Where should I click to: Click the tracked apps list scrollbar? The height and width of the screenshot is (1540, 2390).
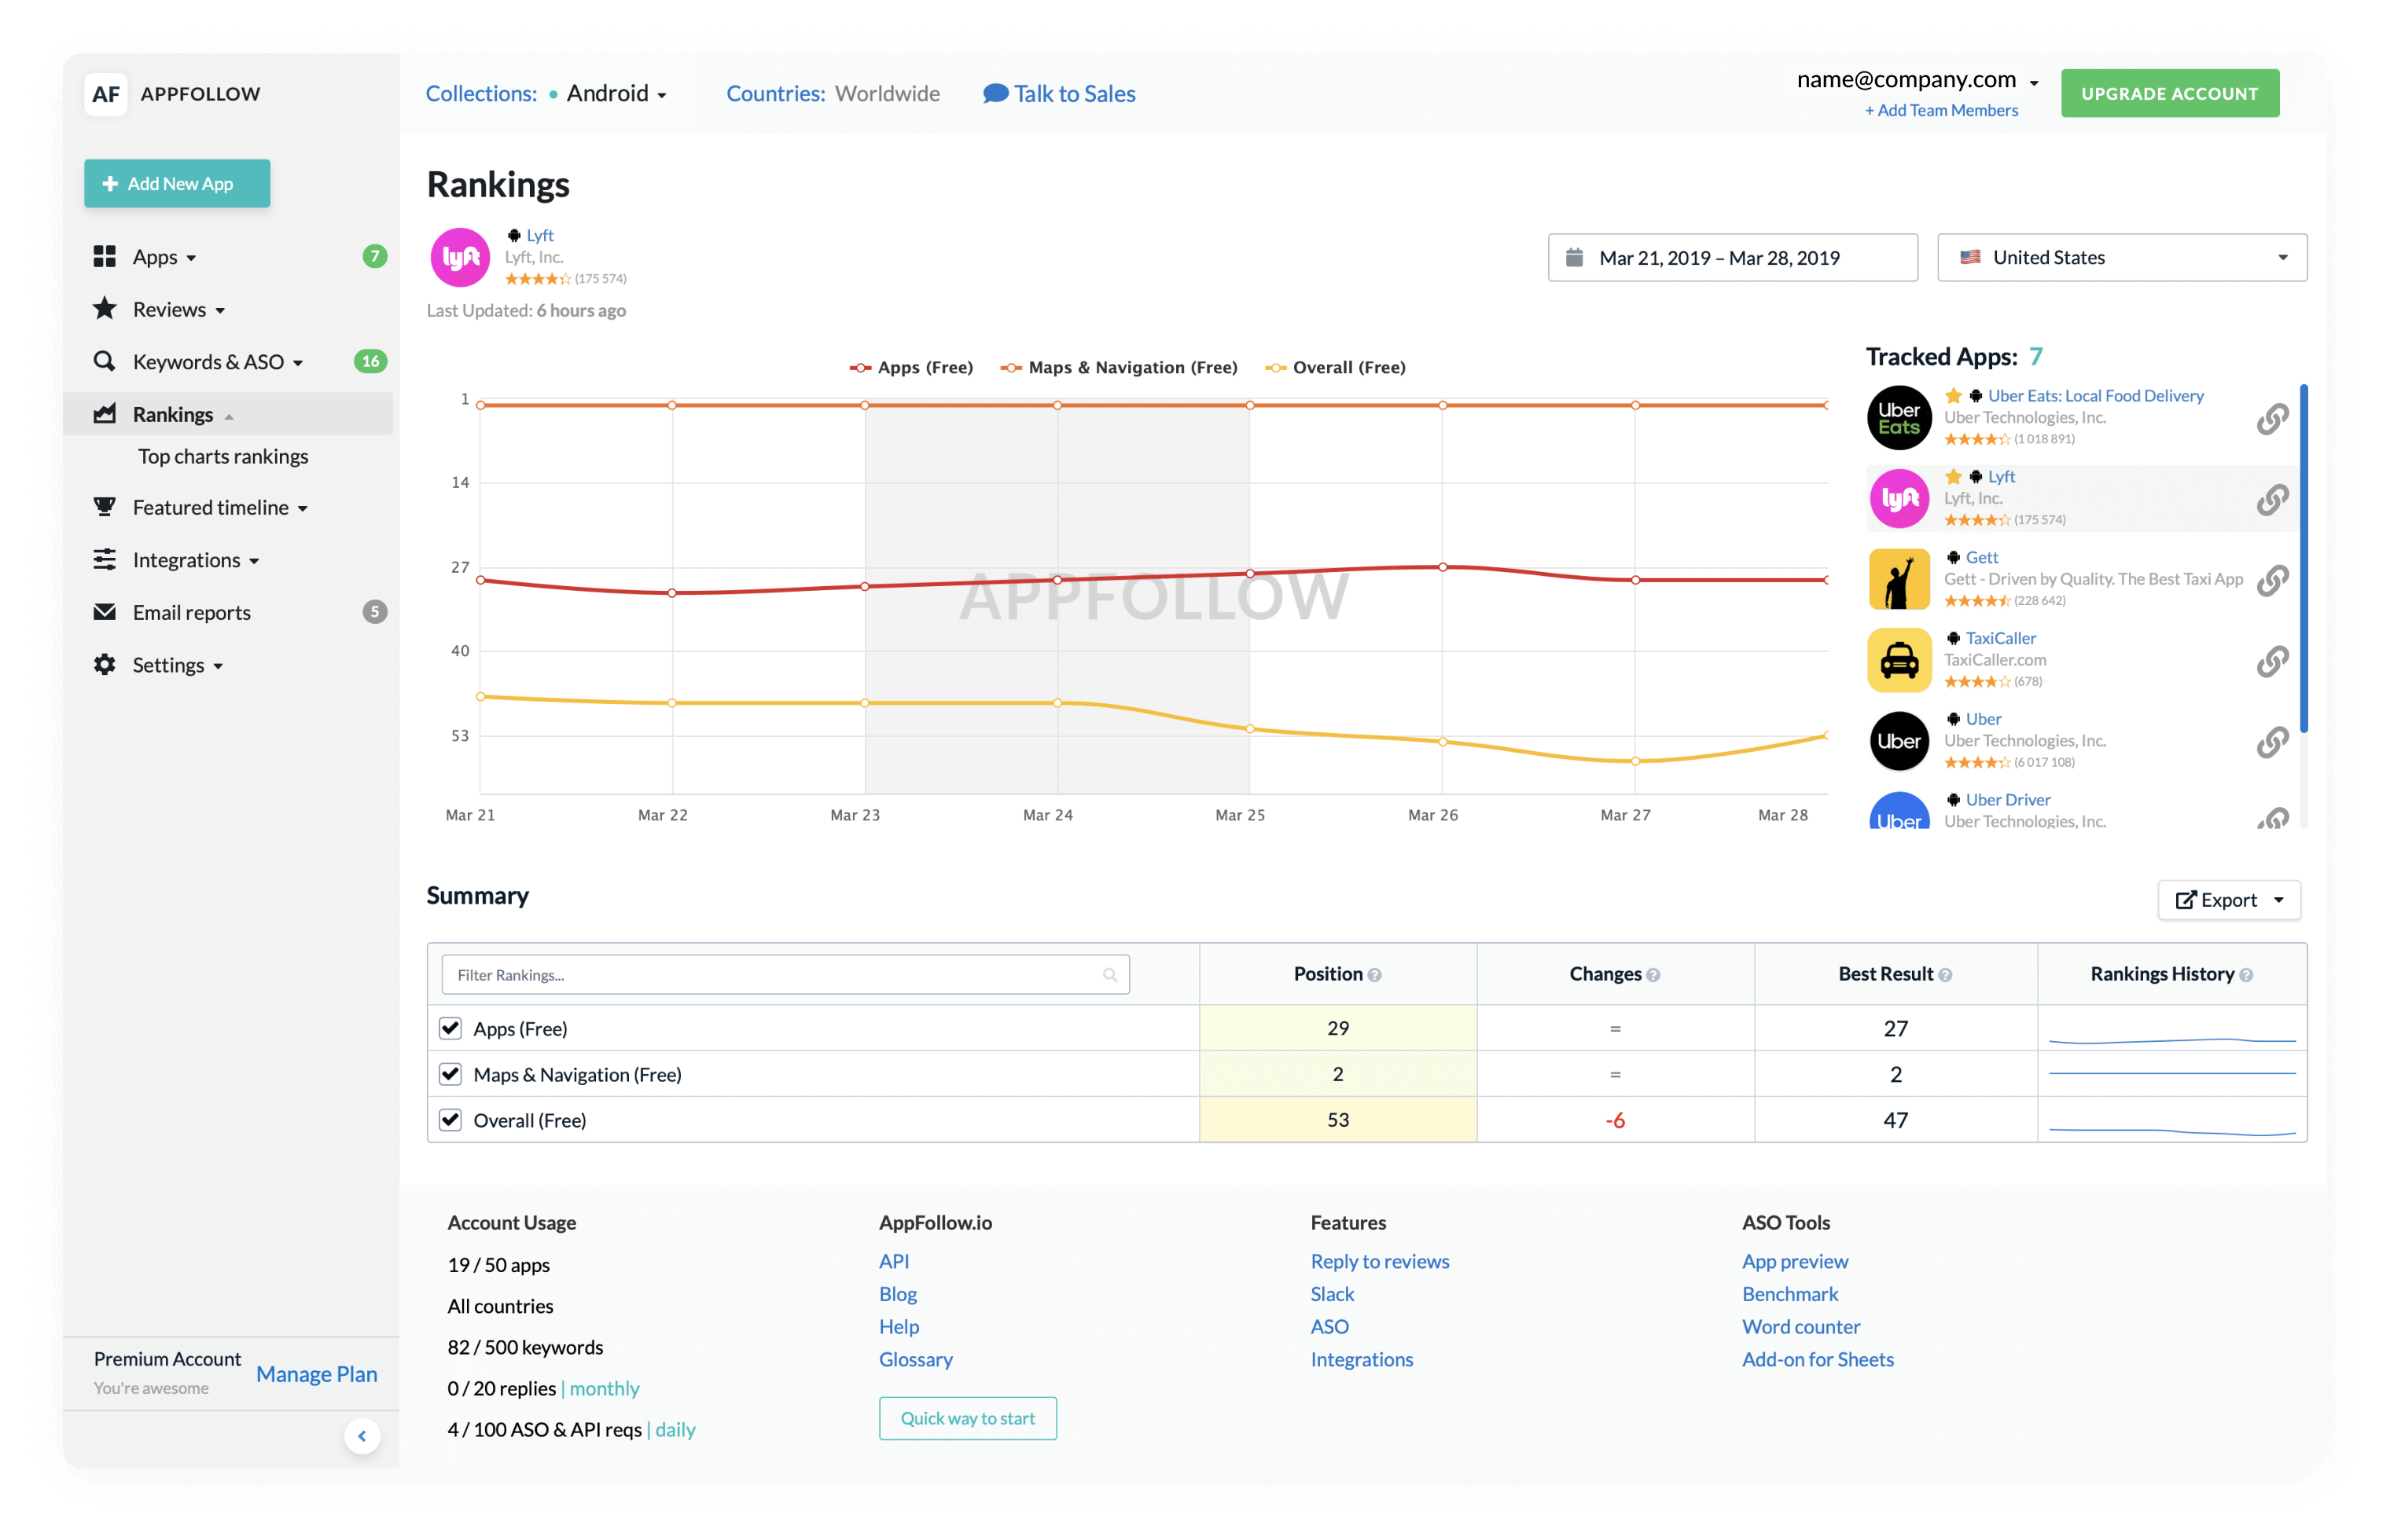[x=2303, y=558]
